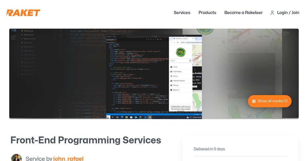
Task: Click the Show all media (1) button
Action: click(x=270, y=101)
